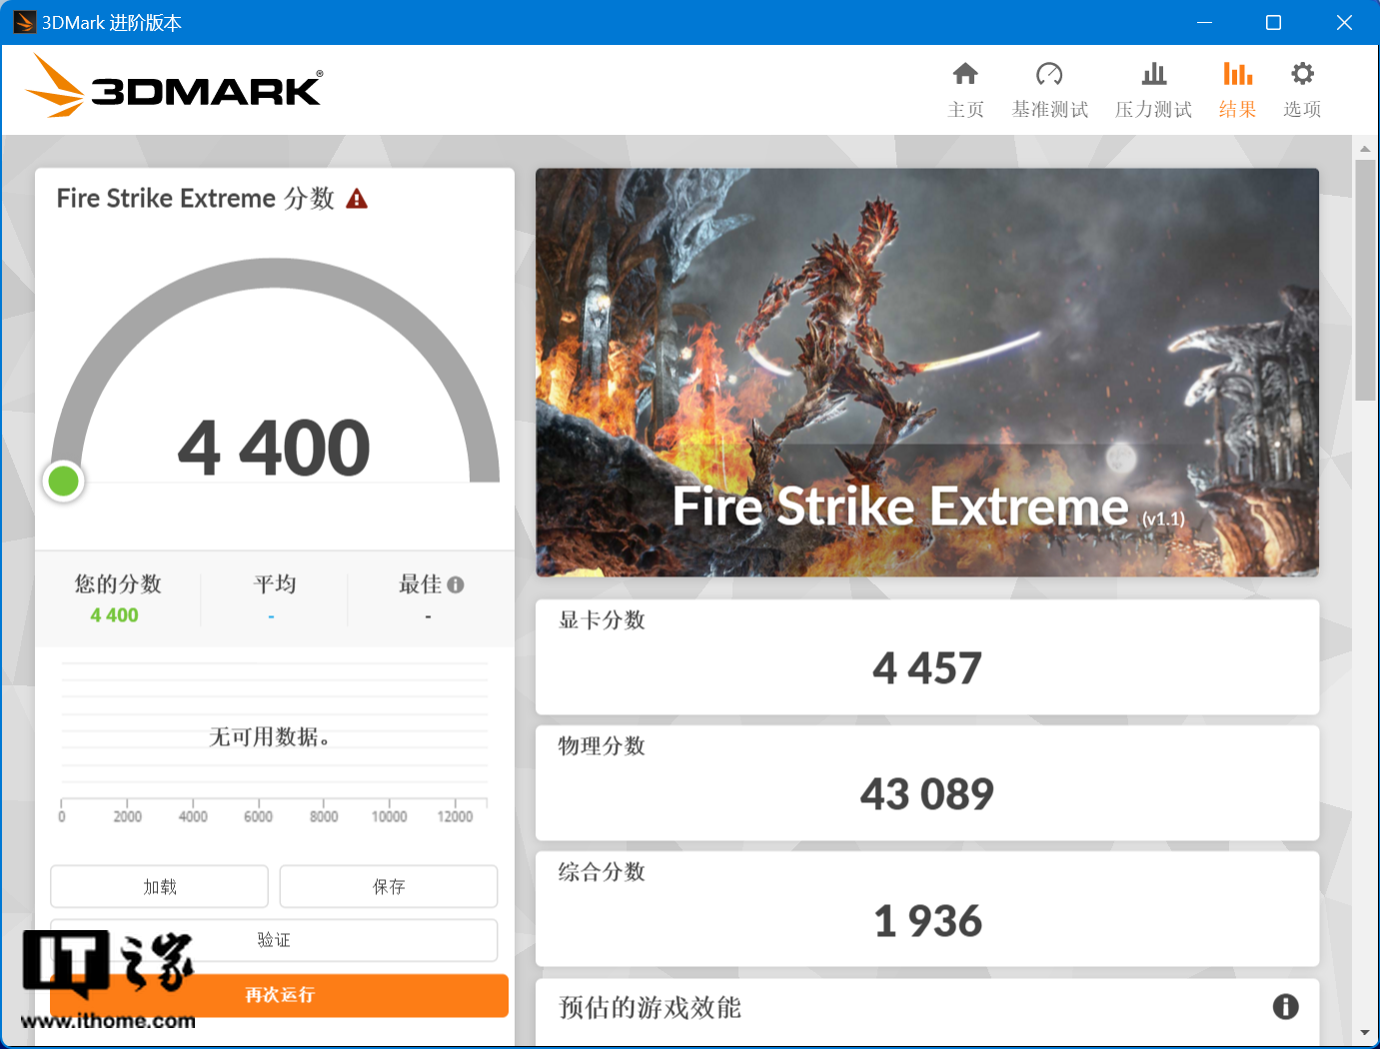Screen dimensions: 1380x1049
Task: Open Options (选项) gear icon
Action: 1302,74
